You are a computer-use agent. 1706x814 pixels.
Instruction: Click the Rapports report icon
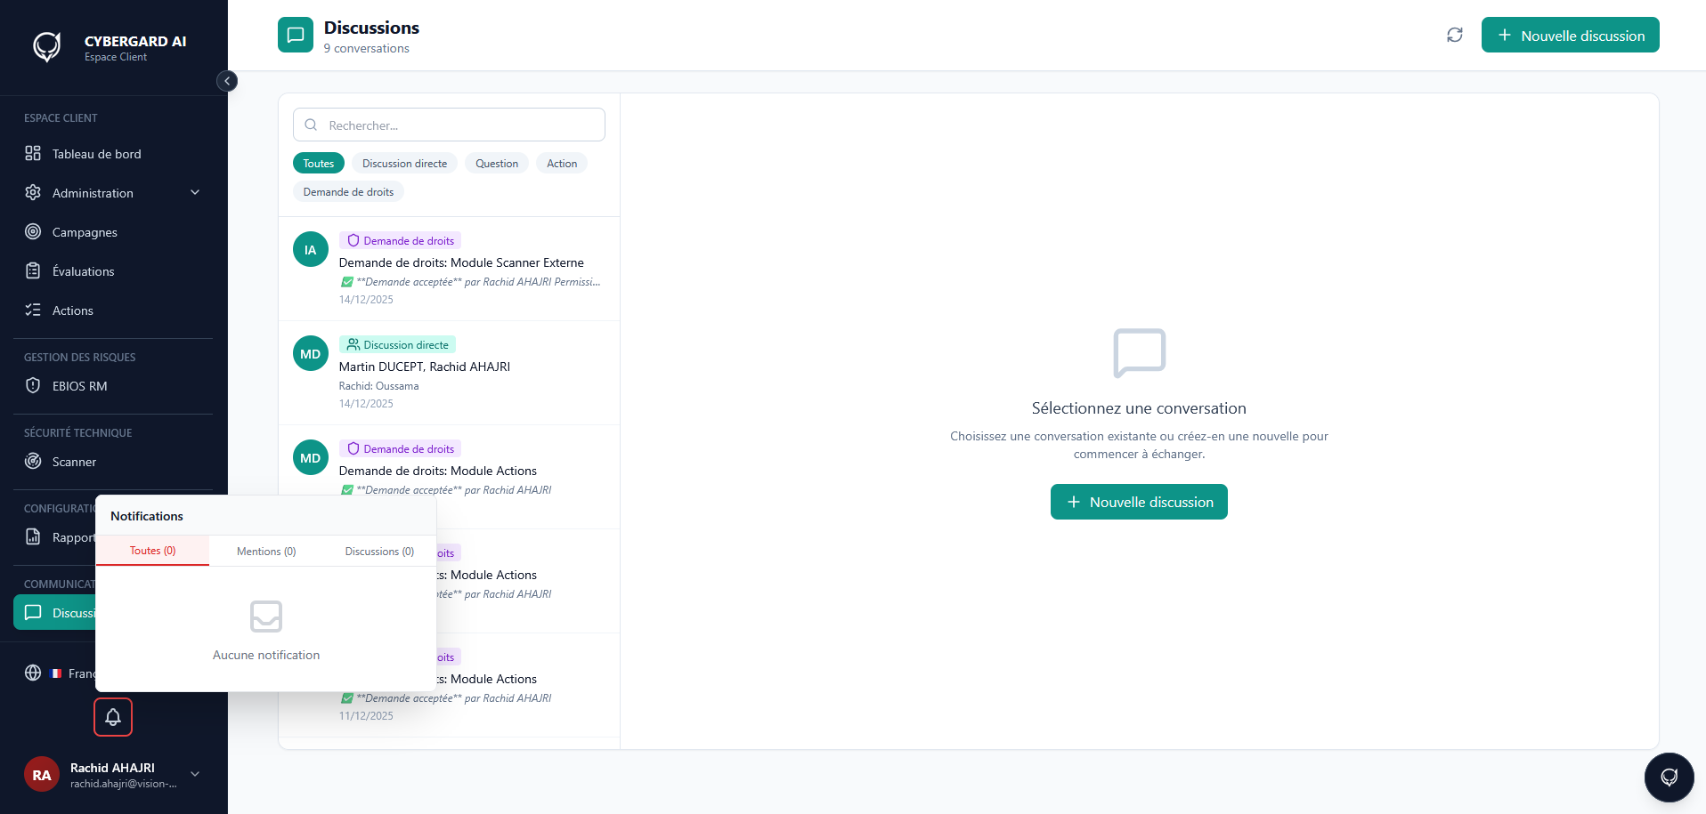(x=33, y=536)
